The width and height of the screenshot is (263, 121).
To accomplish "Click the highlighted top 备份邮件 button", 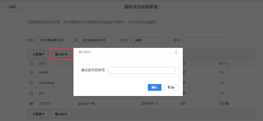I will click(x=61, y=54).
